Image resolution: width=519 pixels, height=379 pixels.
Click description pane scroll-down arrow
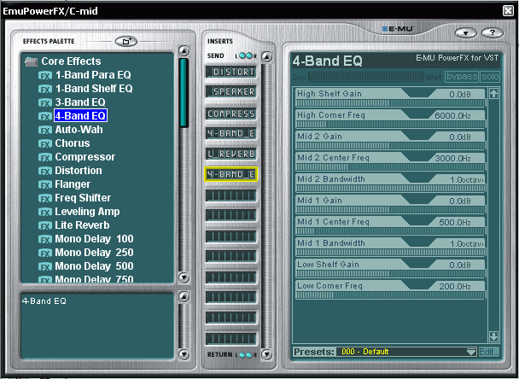(184, 354)
